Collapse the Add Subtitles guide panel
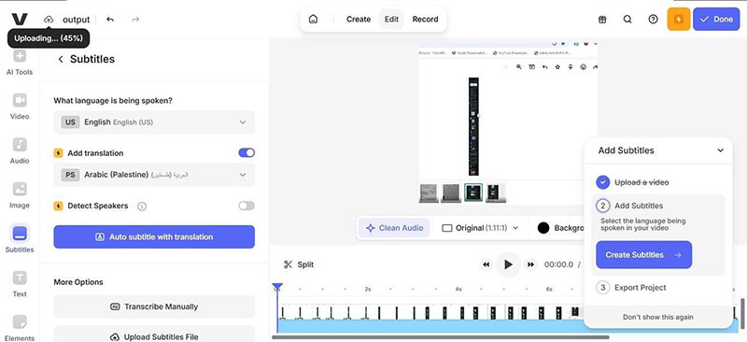Viewport: 747px width, 342px height. coord(720,150)
